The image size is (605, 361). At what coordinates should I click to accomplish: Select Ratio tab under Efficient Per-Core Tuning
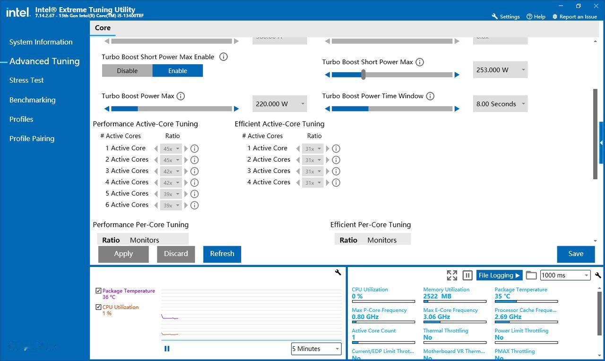348,240
